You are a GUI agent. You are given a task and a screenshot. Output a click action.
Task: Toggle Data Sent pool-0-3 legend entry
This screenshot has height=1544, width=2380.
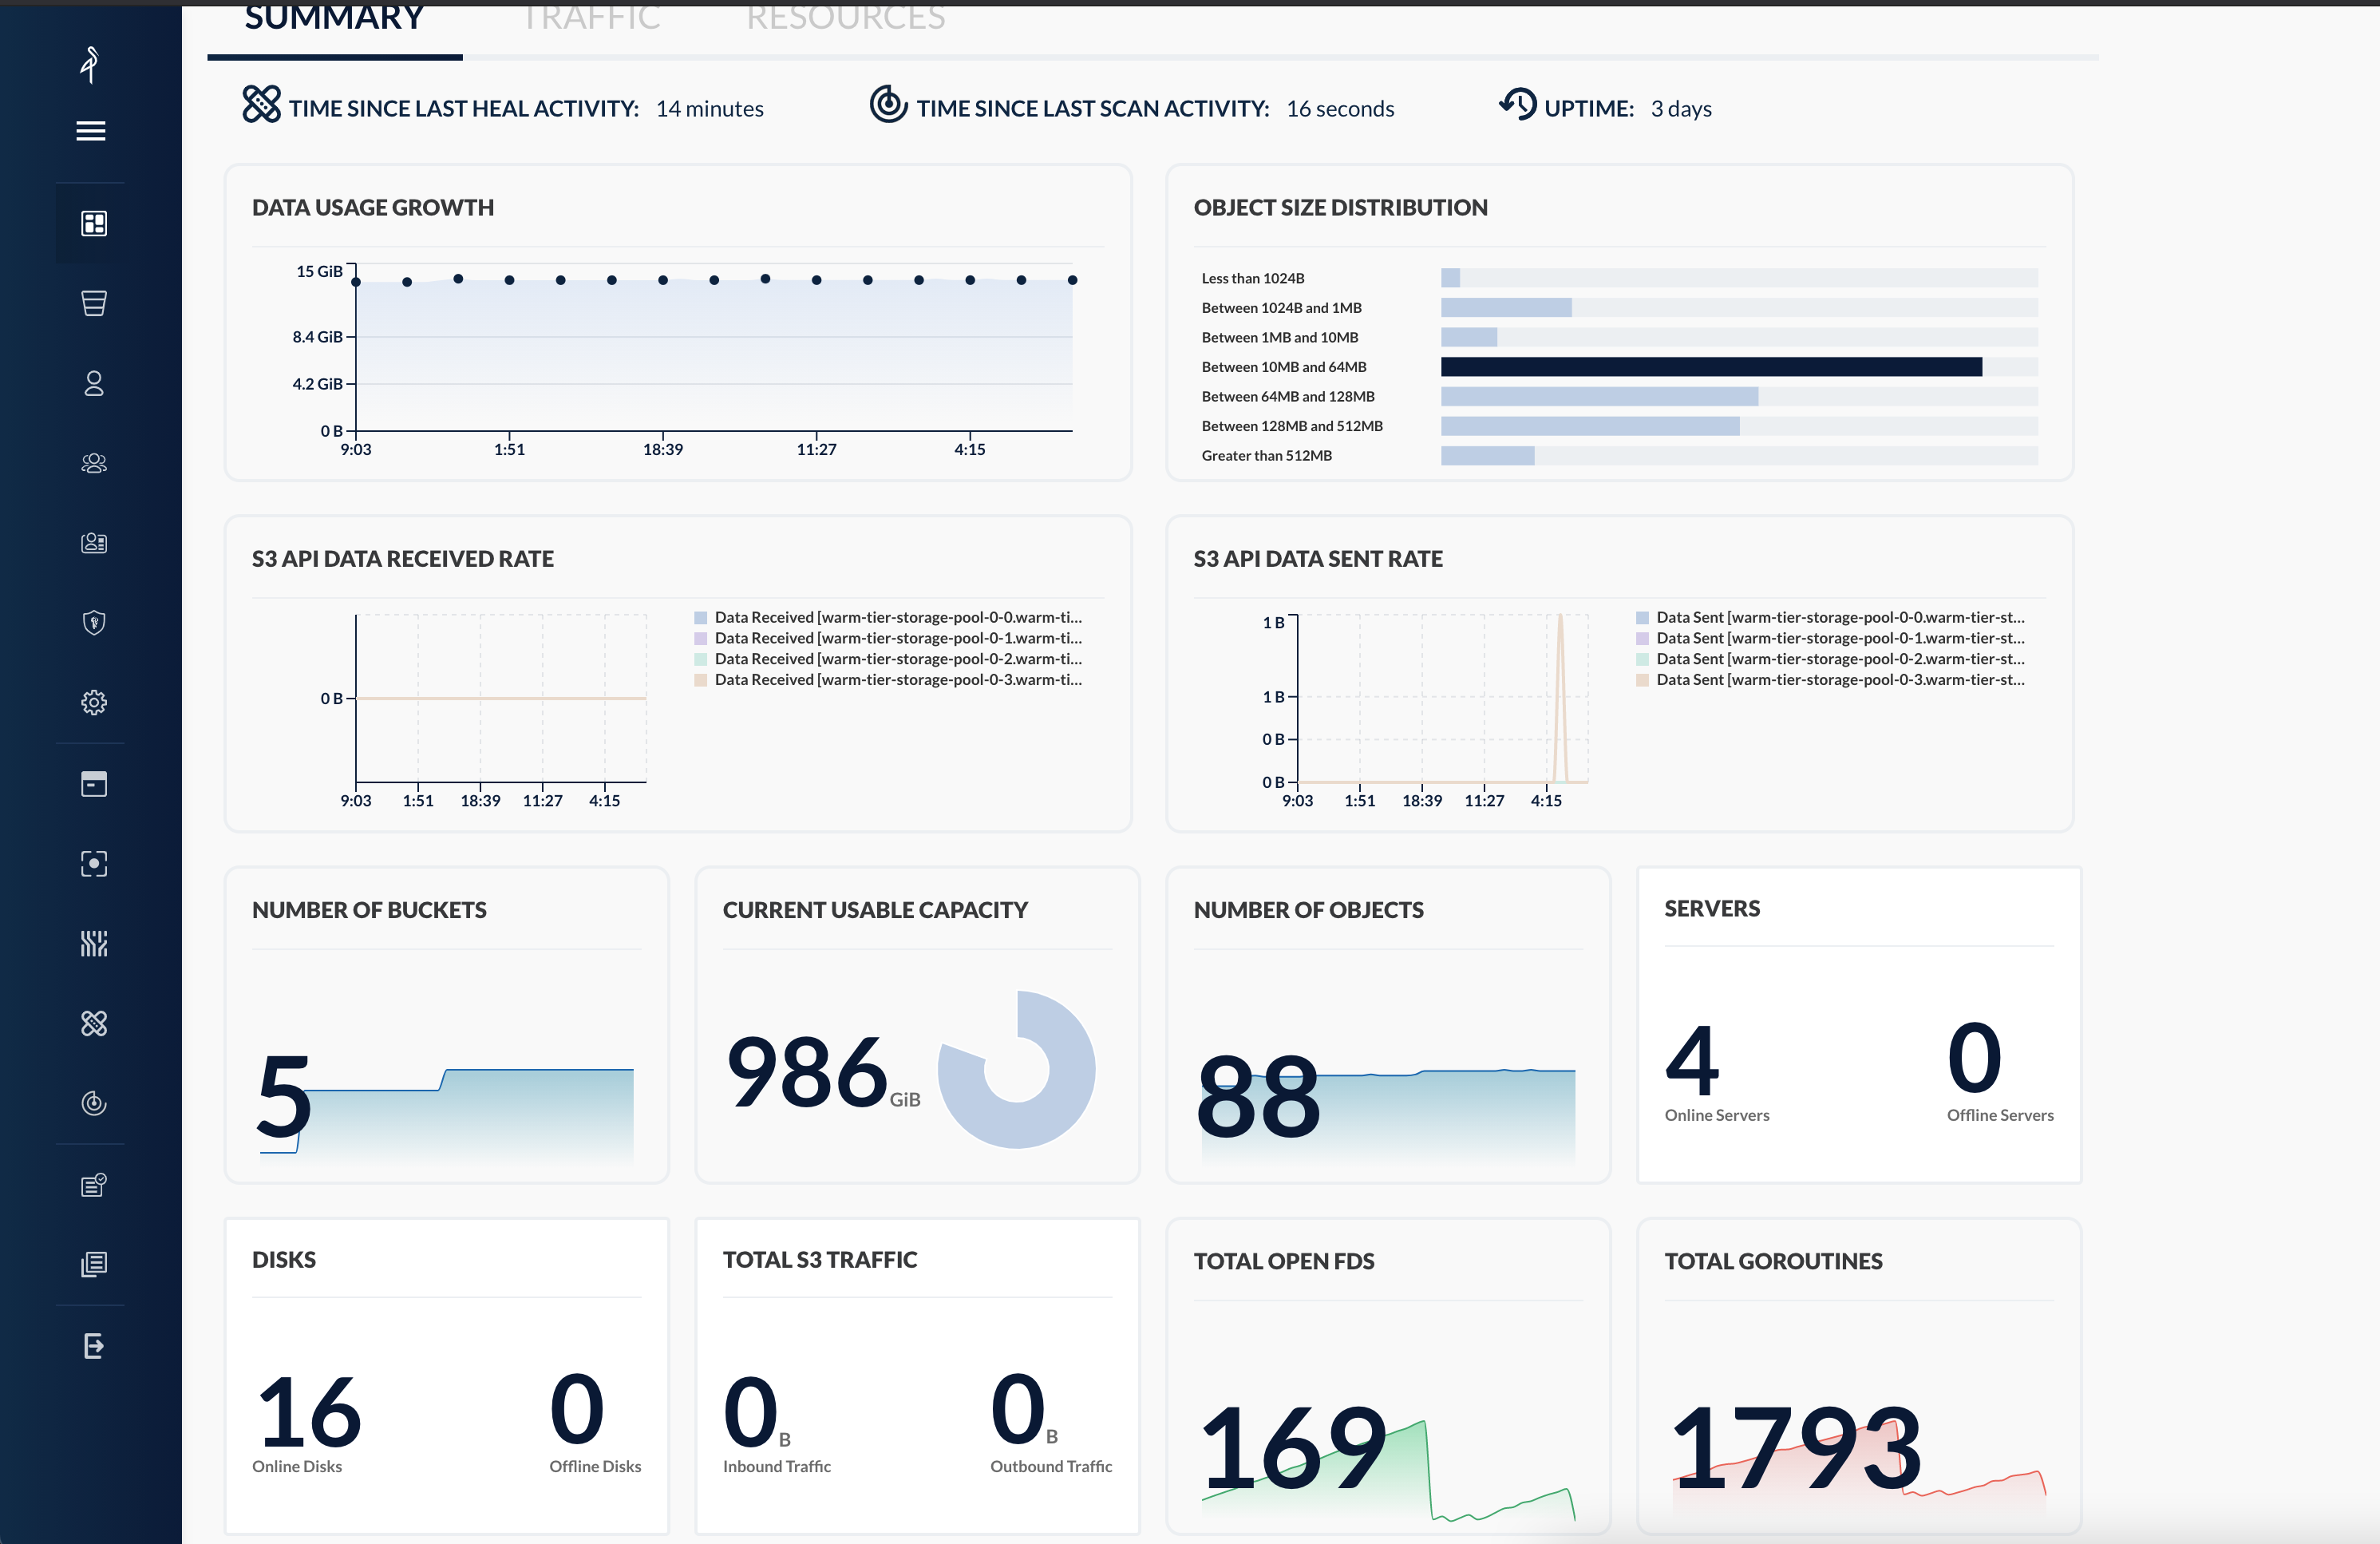pyautogui.click(x=1839, y=679)
